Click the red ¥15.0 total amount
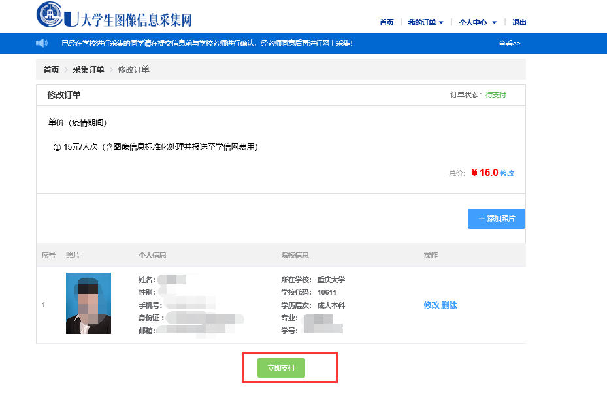This screenshot has width=607, height=417. pos(484,173)
